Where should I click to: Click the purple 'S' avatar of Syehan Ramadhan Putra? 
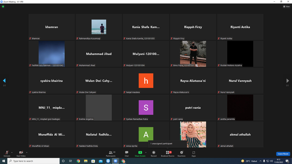tap(146, 108)
